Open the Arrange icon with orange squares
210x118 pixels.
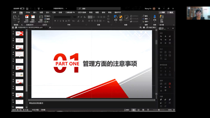point(121,18)
